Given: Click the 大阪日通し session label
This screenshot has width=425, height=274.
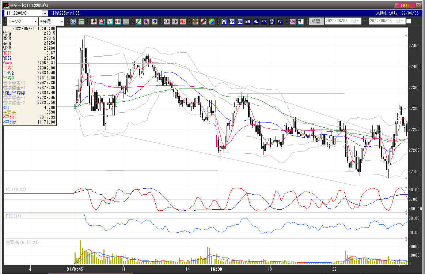Looking at the screenshot, I should coord(386,13).
